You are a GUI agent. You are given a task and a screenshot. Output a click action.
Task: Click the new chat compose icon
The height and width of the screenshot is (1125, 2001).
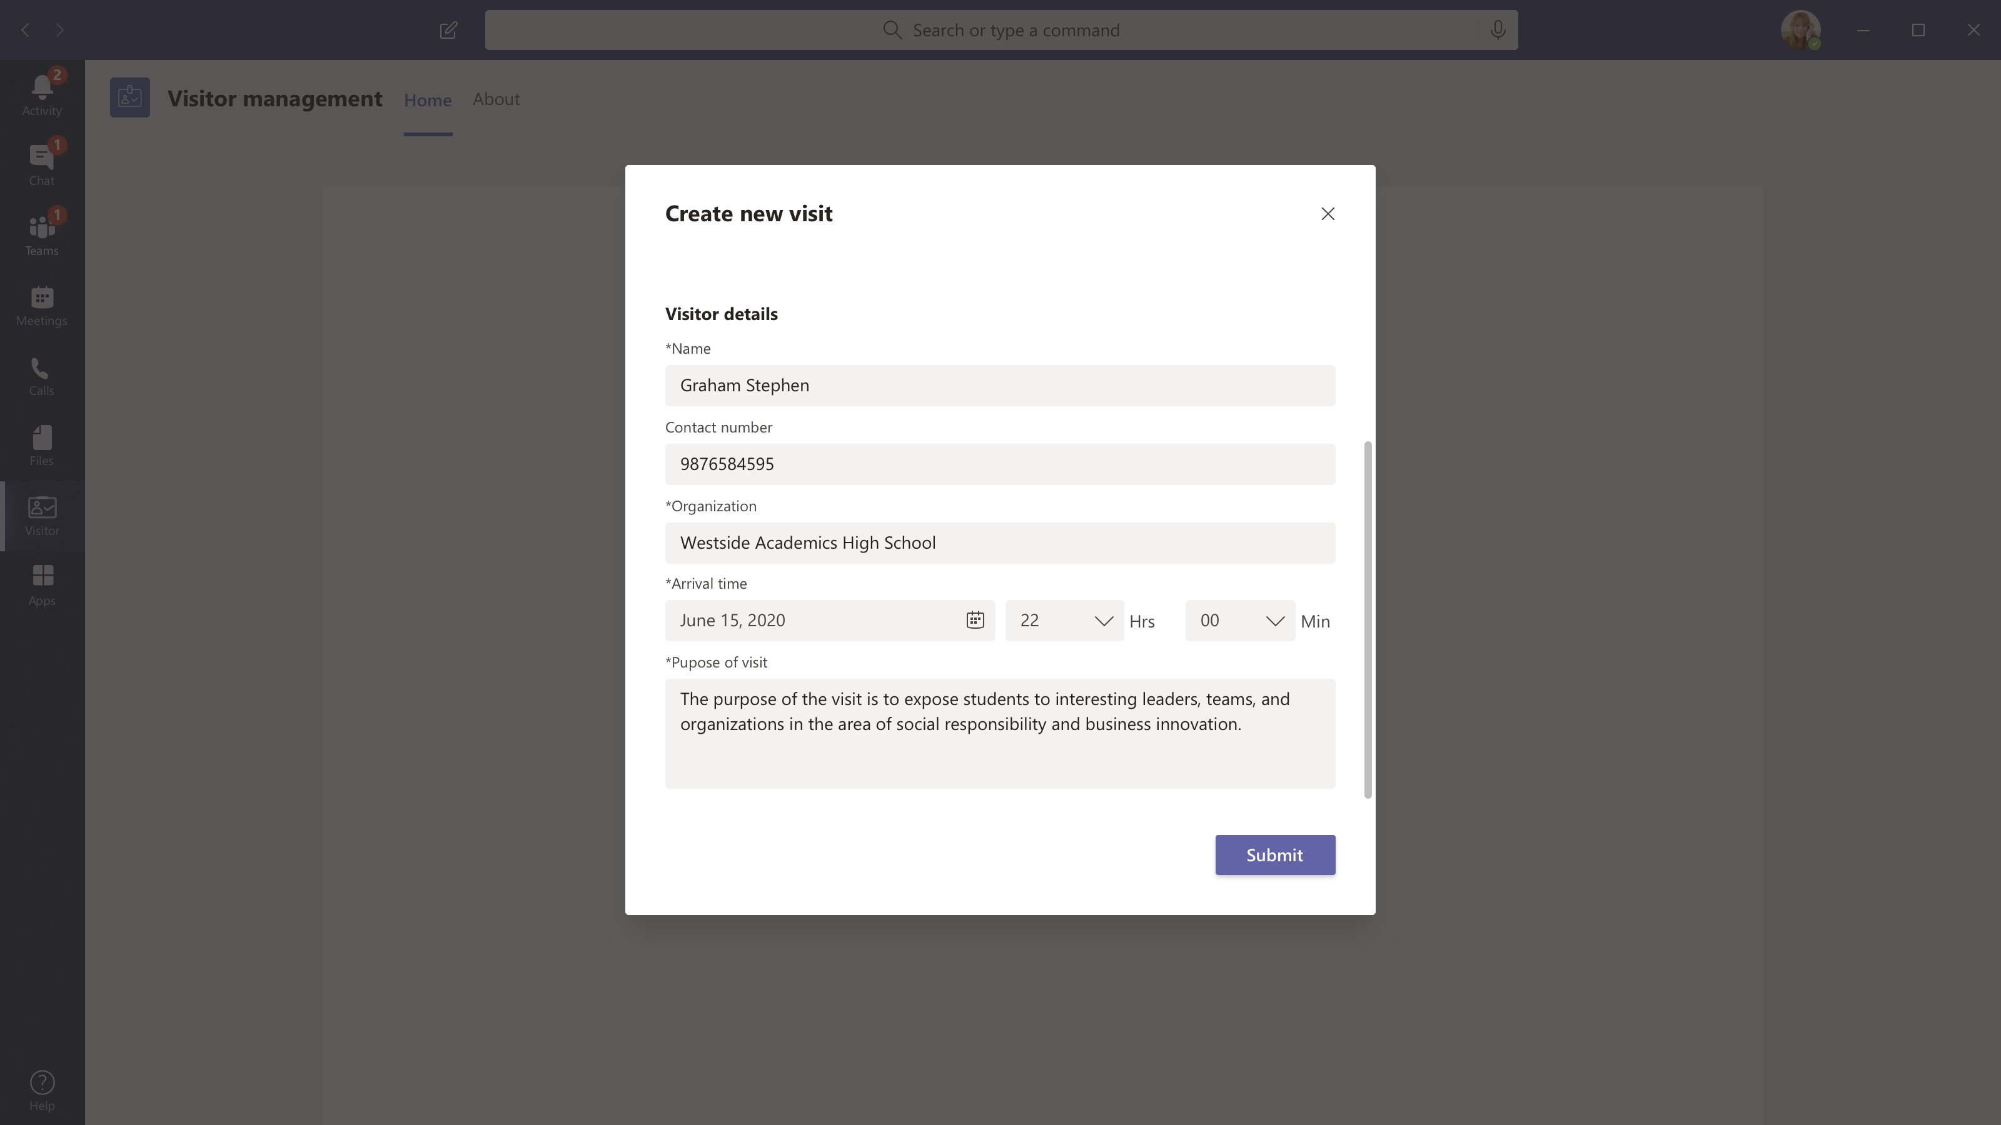[x=448, y=30]
